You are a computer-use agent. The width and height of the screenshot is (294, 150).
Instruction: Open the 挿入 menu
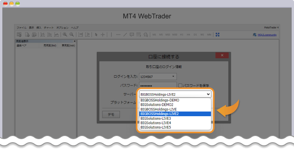39,28
